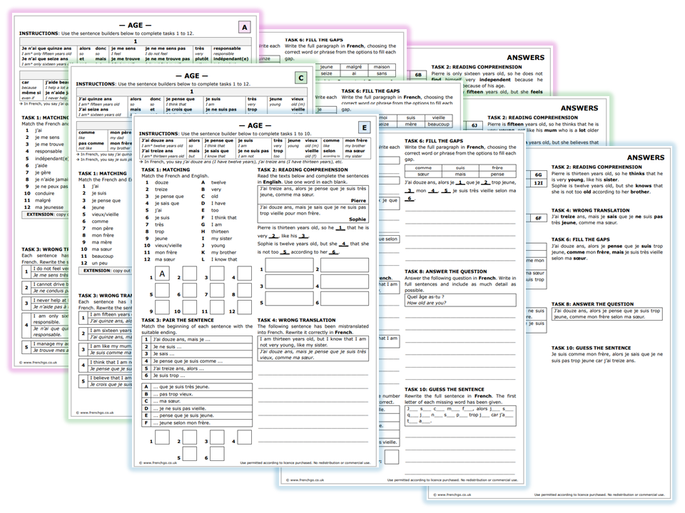Click the letter A badge on pink worksheet
This screenshot has height=513, width=685.
coord(245,27)
